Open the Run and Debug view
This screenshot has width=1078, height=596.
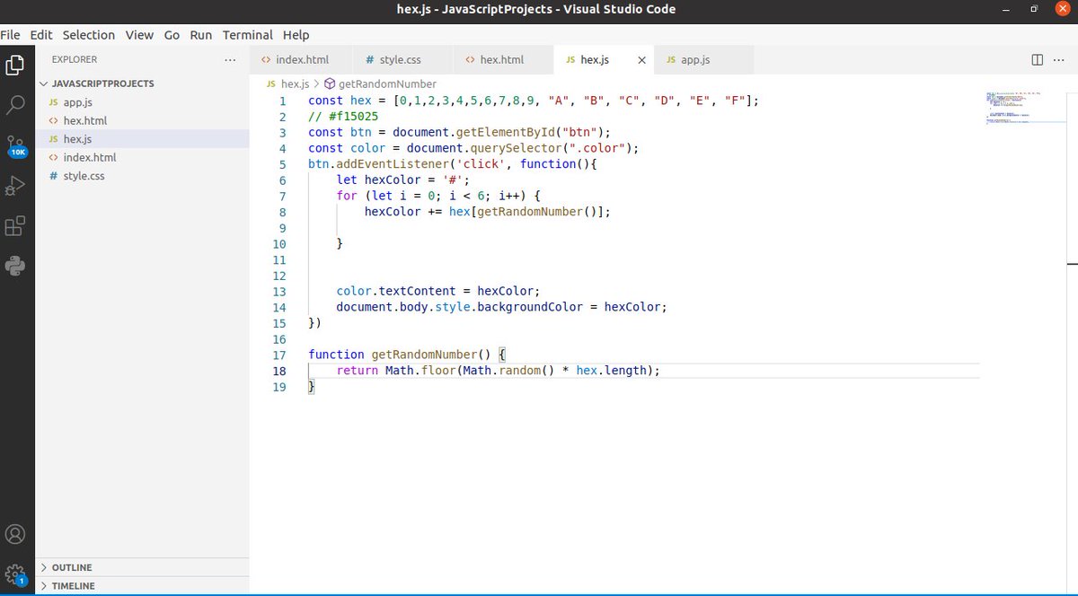pos(15,186)
